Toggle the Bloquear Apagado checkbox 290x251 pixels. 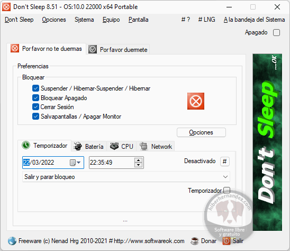pyautogui.click(x=35, y=98)
